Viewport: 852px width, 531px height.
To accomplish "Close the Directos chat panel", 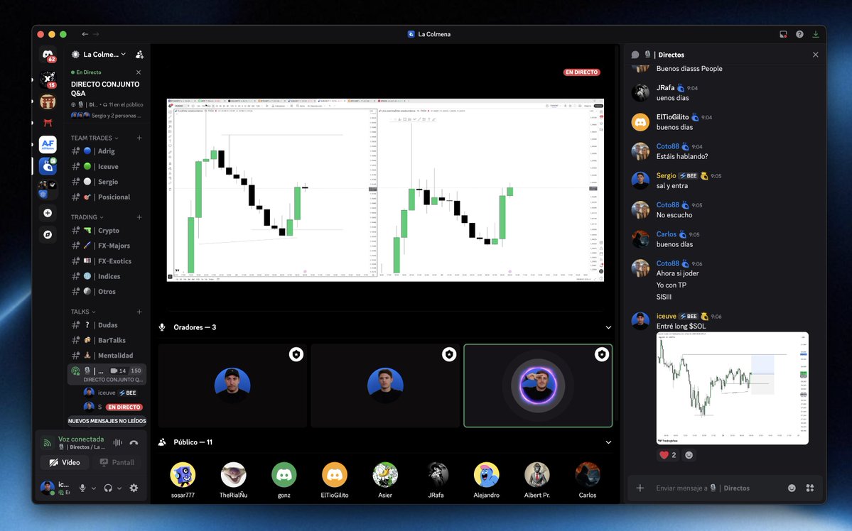I will 815,55.
